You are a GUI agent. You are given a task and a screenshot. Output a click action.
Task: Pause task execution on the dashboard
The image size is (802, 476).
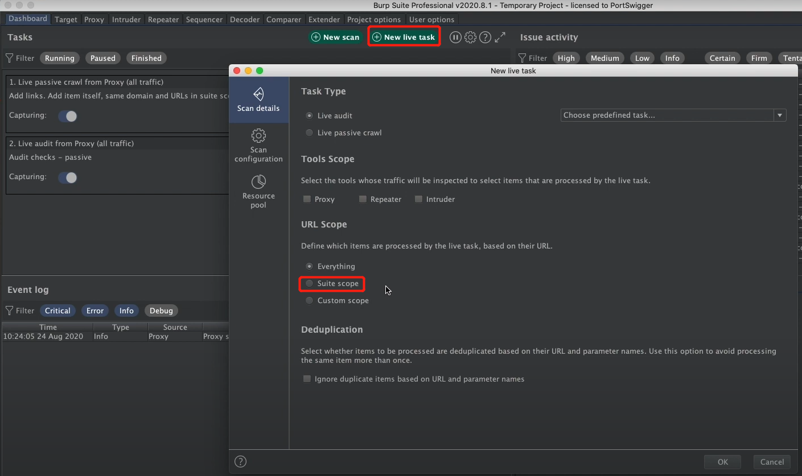click(x=455, y=38)
